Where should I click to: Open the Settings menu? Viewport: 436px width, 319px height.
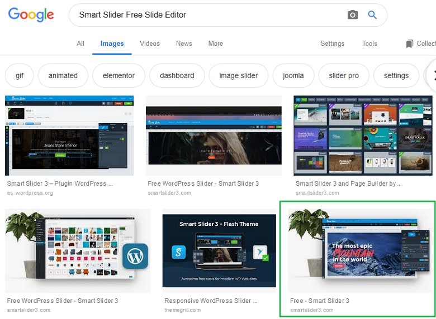332,43
